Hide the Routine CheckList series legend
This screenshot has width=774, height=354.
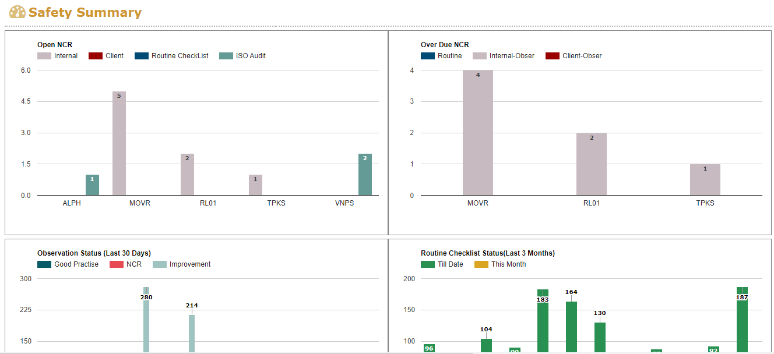click(x=171, y=56)
